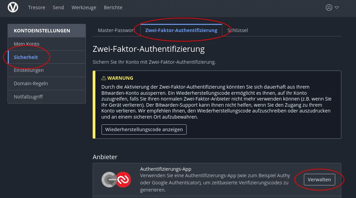Select Sicherheit in the sidebar
This screenshot has width=356, height=198.
click(x=47, y=57)
